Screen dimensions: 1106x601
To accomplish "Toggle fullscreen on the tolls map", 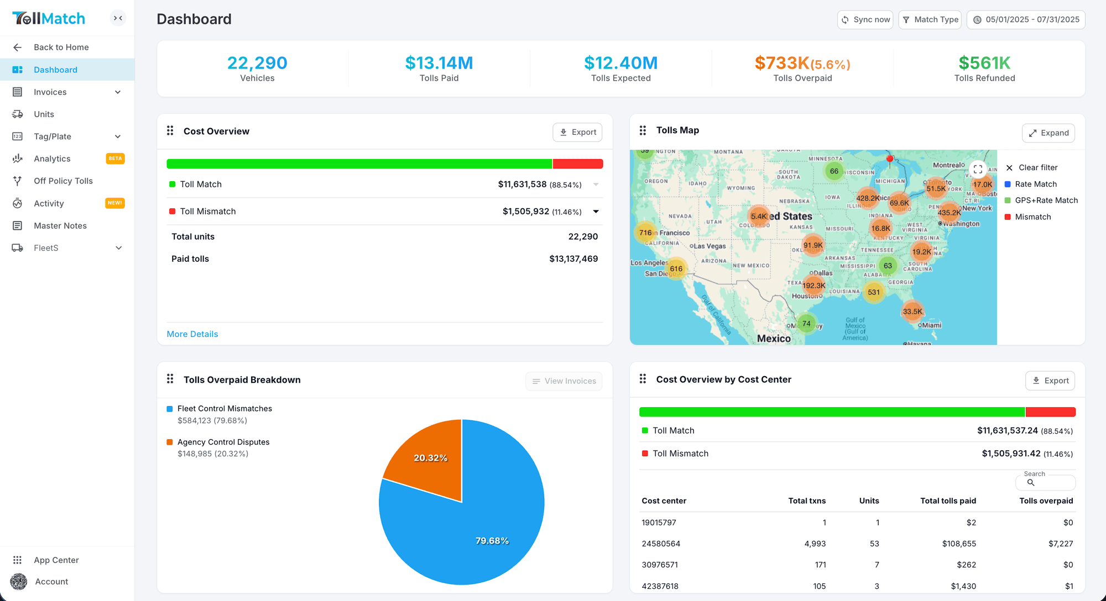I will pos(978,169).
